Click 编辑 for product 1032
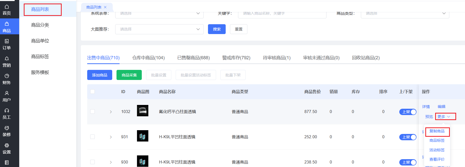 point(441,107)
